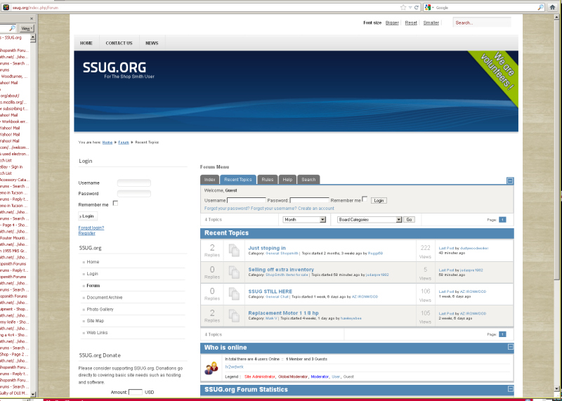Collapse the SSUG.org Forum Statistics section

pos(511,389)
